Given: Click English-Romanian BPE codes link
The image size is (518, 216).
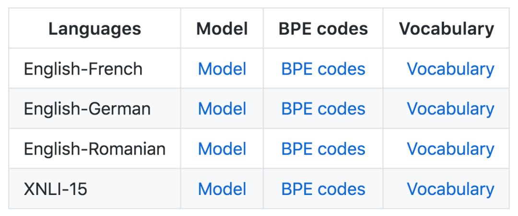Looking at the screenshot, I should [x=323, y=149].
